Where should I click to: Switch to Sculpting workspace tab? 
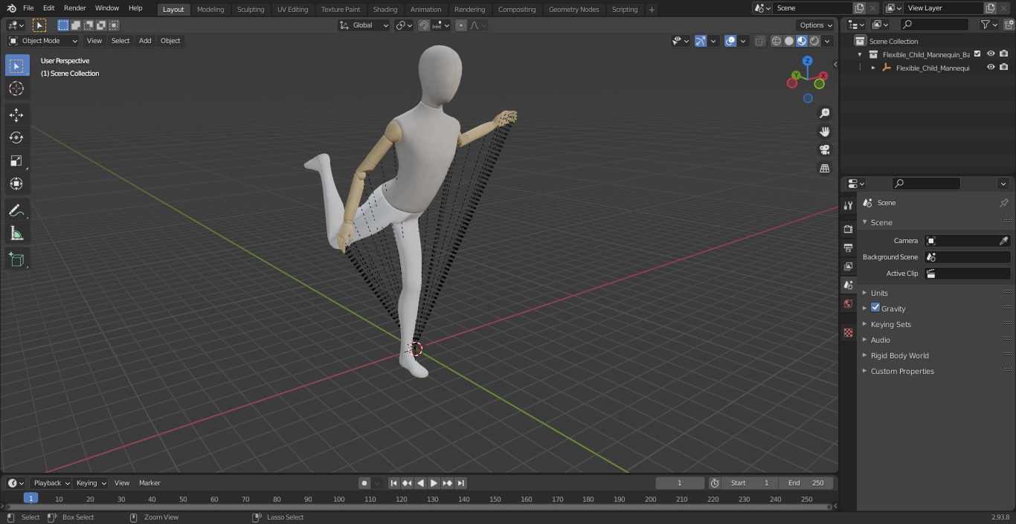(251, 10)
